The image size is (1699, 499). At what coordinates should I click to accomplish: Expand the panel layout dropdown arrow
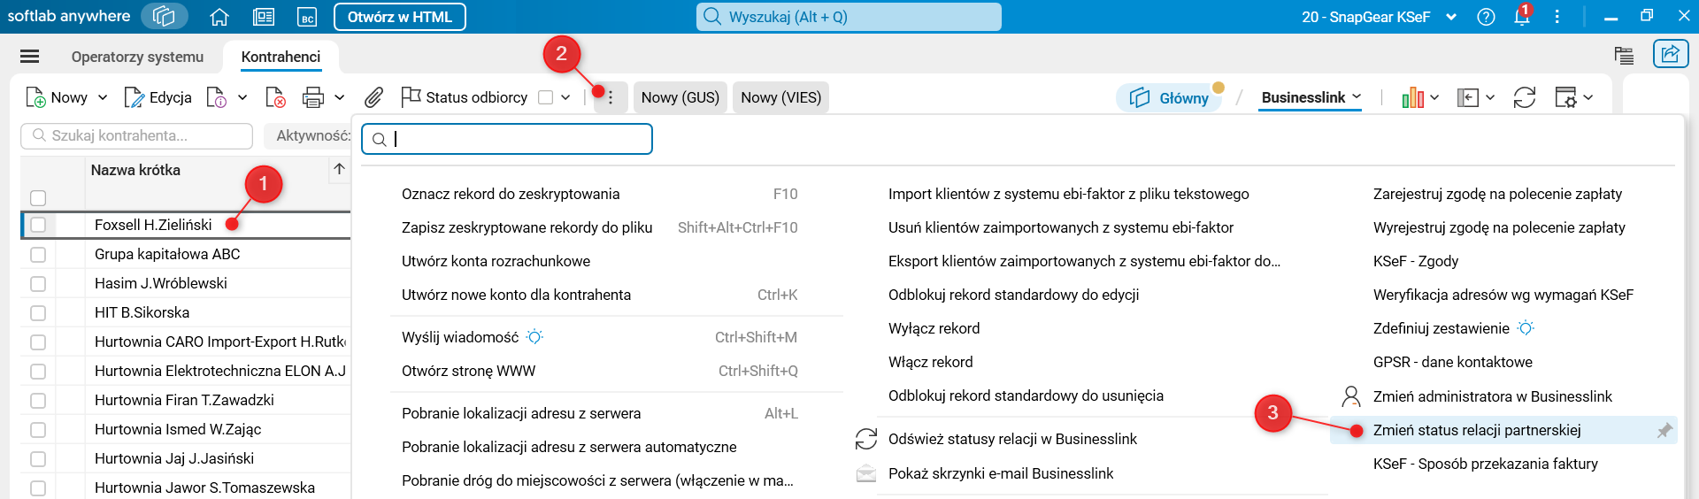point(1490,97)
